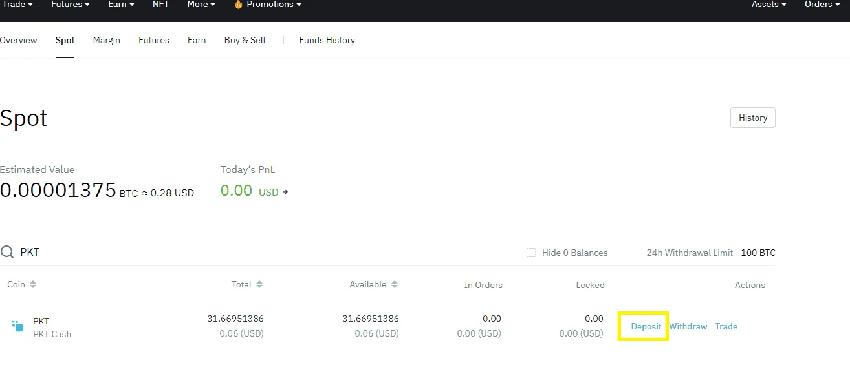Select the Spot tab
Viewport: 850px width, 376px height.
click(x=65, y=40)
